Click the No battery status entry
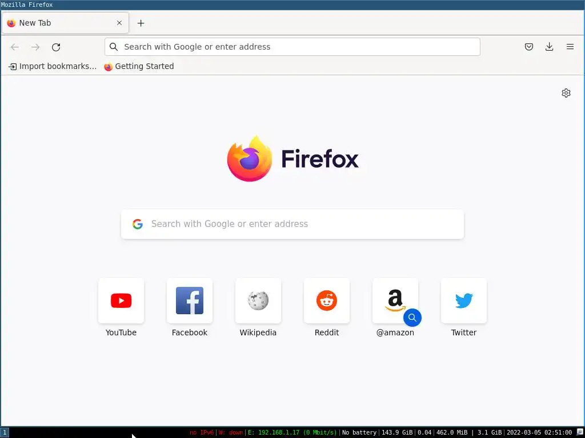Viewport: 585px width, 438px height. [359, 432]
